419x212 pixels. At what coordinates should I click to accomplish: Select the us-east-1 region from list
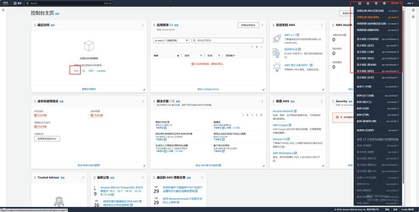[378, 11]
